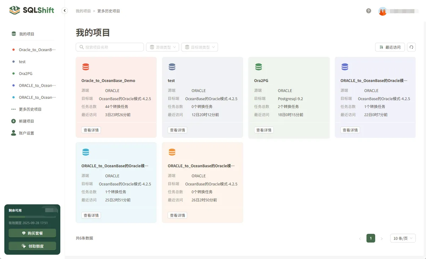Click the 搜索项目名称 search field
The height and width of the screenshot is (259, 426).
[x=109, y=47]
